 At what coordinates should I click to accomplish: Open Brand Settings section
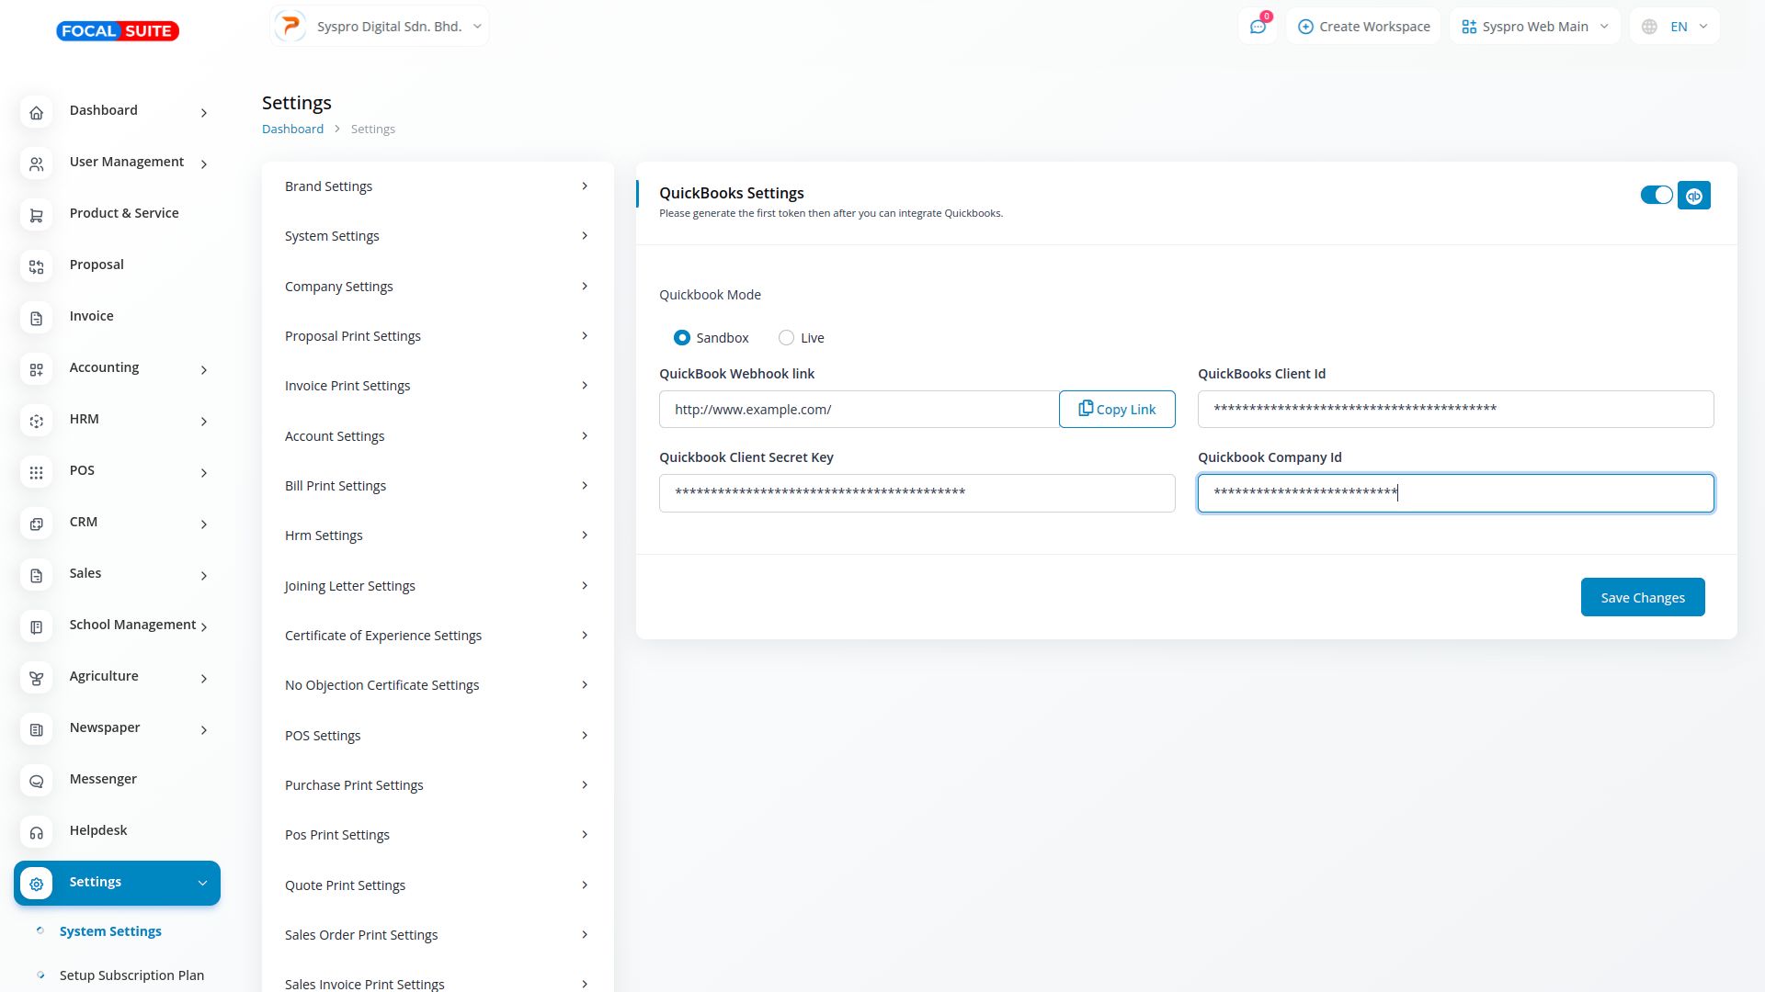click(x=437, y=186)
